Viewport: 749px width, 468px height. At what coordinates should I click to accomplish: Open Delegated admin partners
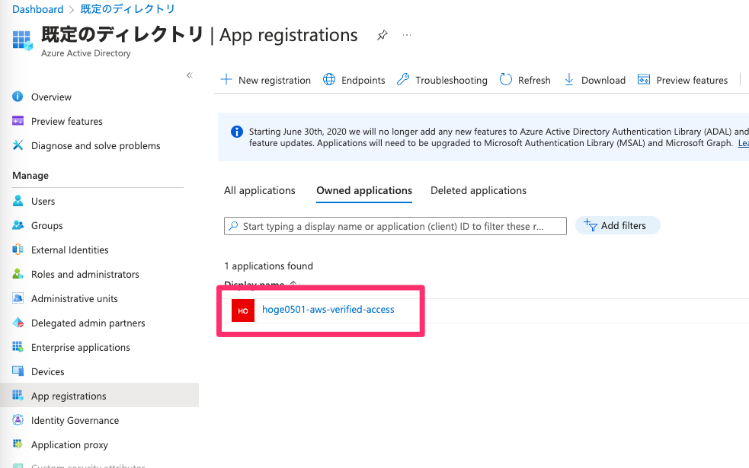88,323
